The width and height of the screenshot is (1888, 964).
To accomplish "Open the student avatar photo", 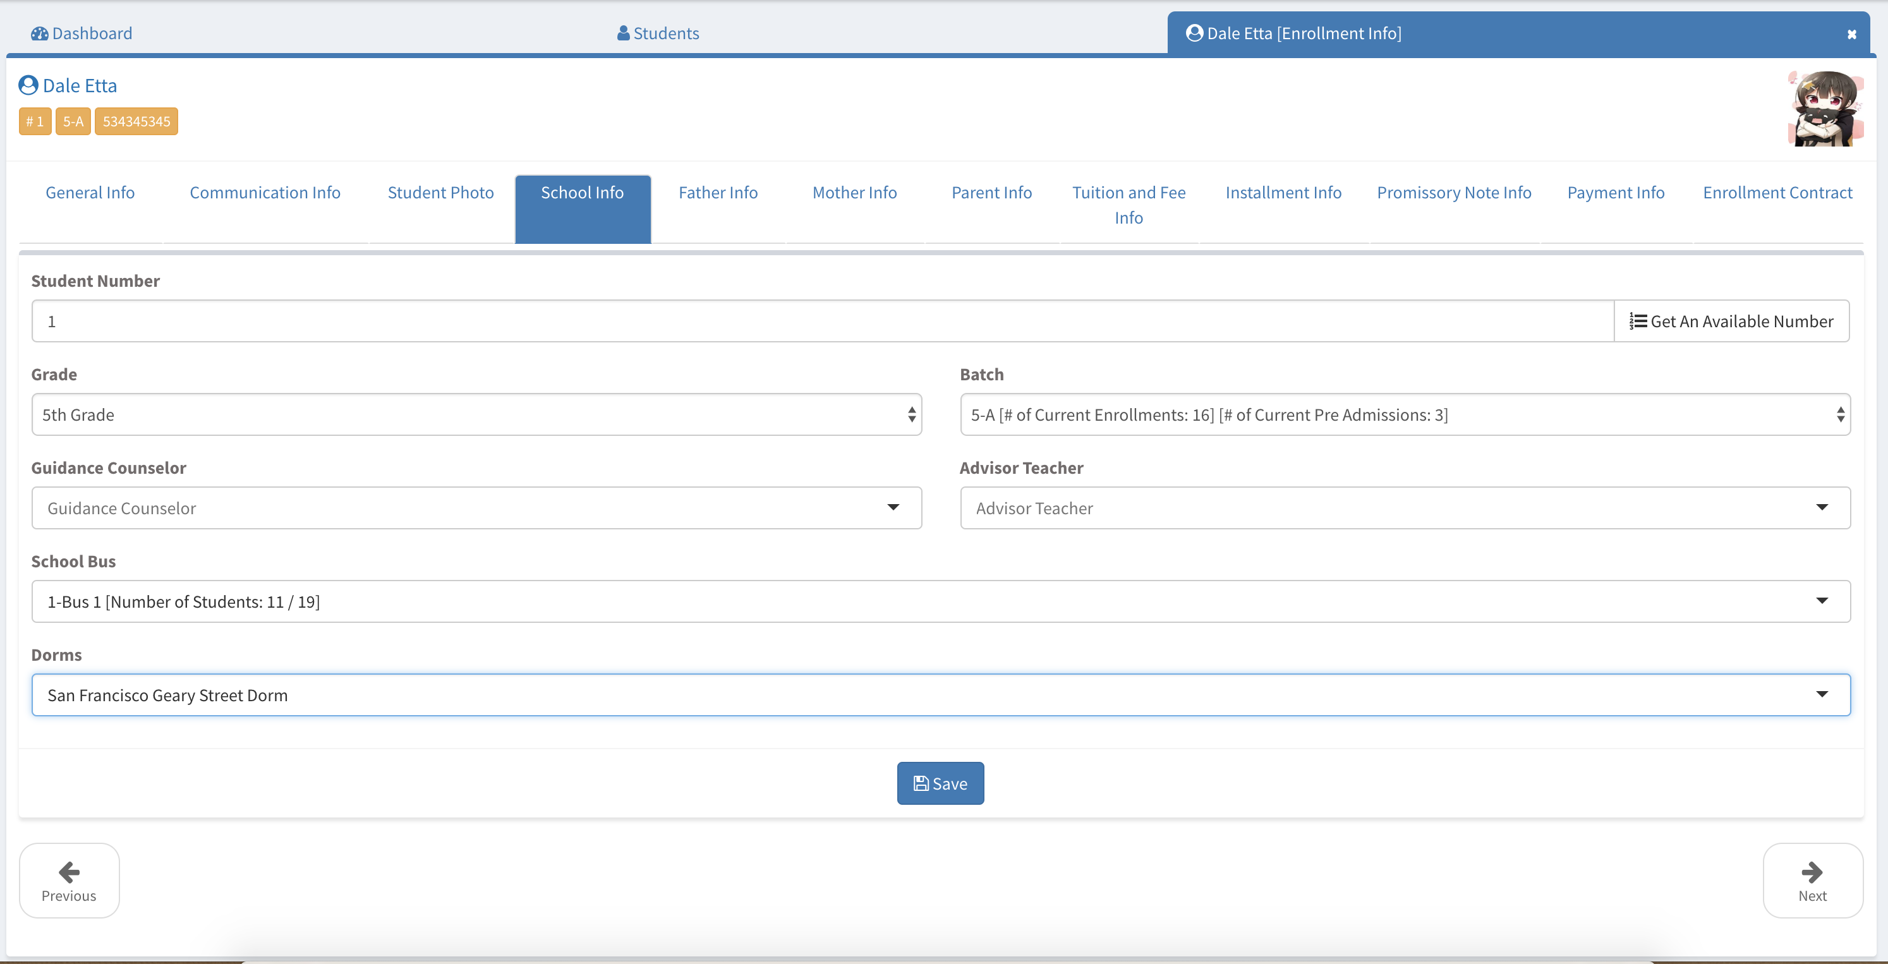I will pos(1825,109).
